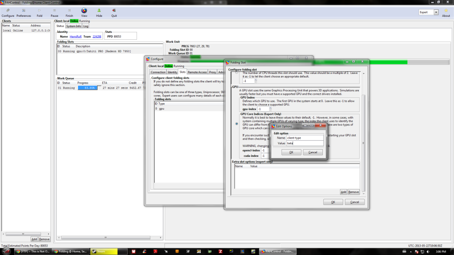Open the Windows Start orb
This screenshot has height=255, width=454.
coord(6,251)
